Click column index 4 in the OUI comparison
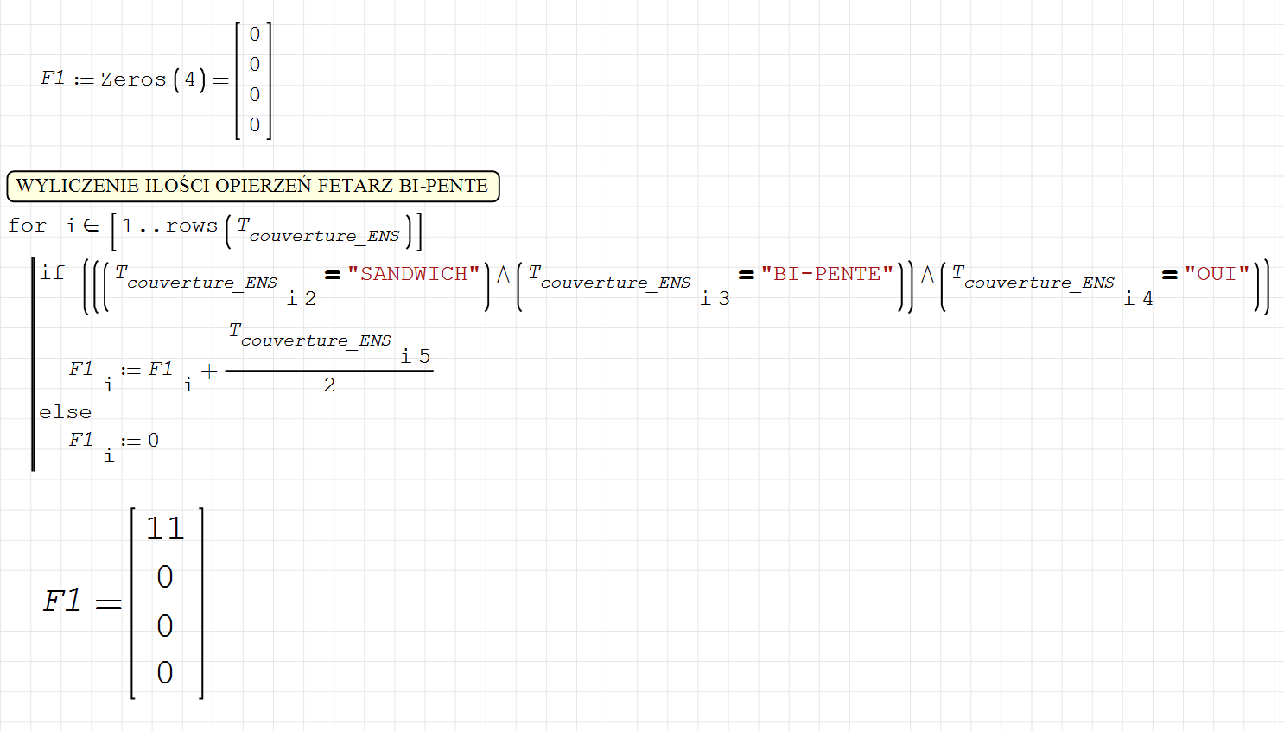Viewport: 1284px width, 731px height. click(1147, 299)
